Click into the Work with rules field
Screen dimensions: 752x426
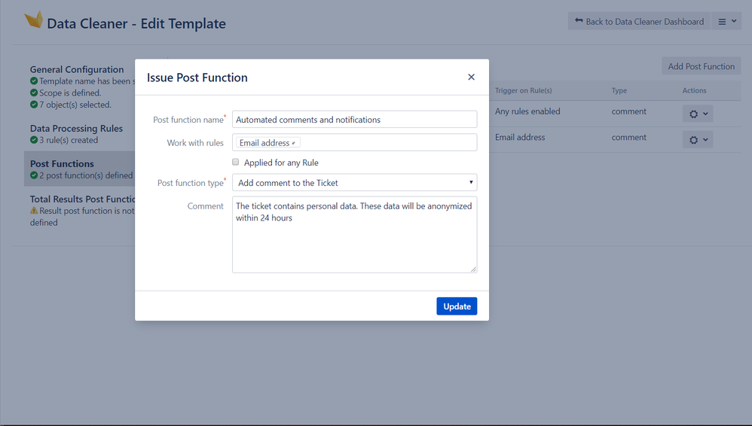[354, 142]
